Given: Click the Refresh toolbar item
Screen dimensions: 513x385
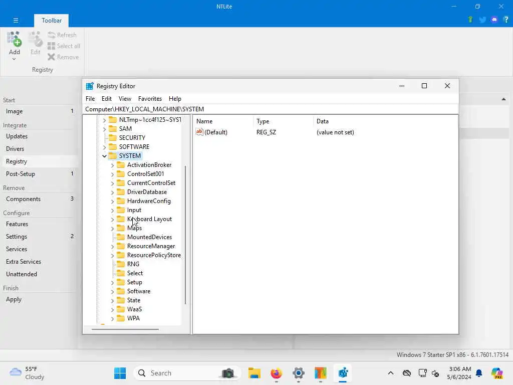Looking at the screenshot, I should [62, 35].
